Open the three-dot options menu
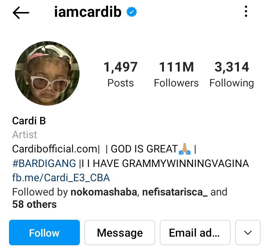The image size is (270, 249). tap(246, 11)
